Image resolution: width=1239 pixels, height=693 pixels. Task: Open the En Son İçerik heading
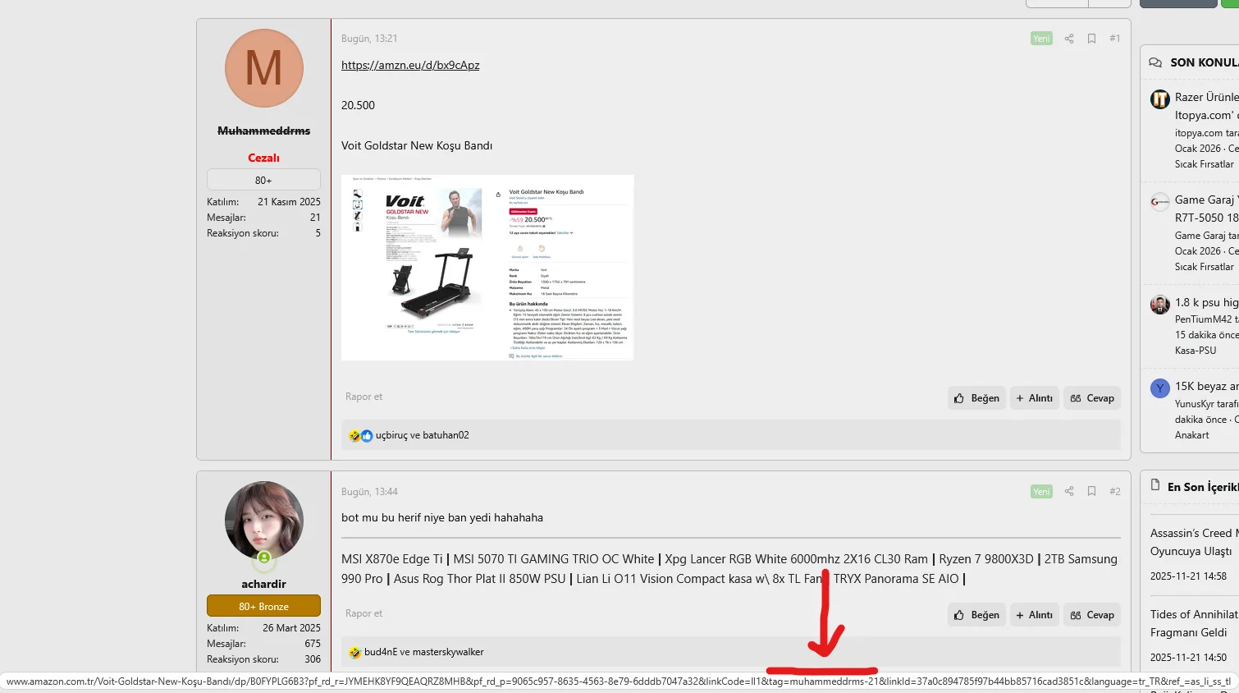click(1203, 487)
